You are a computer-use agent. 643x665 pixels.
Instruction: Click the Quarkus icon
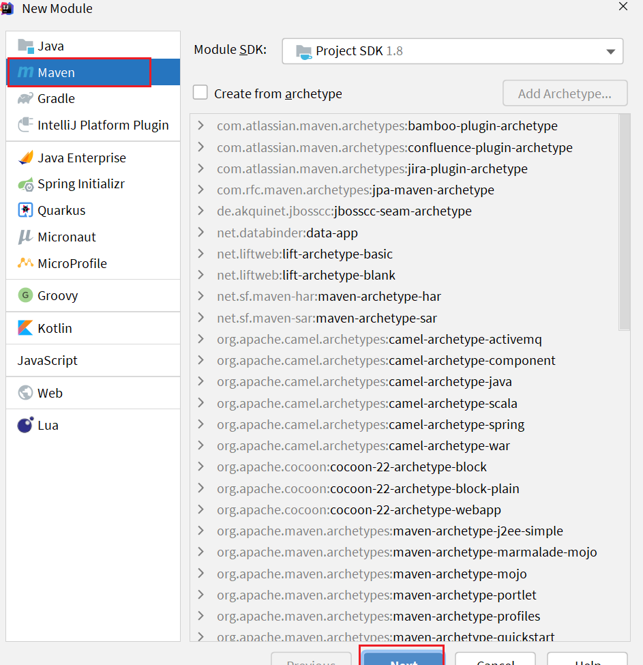[x=25, y=210]
